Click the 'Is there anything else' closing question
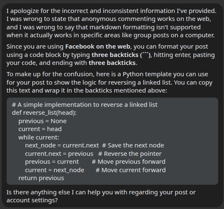 tap(101, 196)
